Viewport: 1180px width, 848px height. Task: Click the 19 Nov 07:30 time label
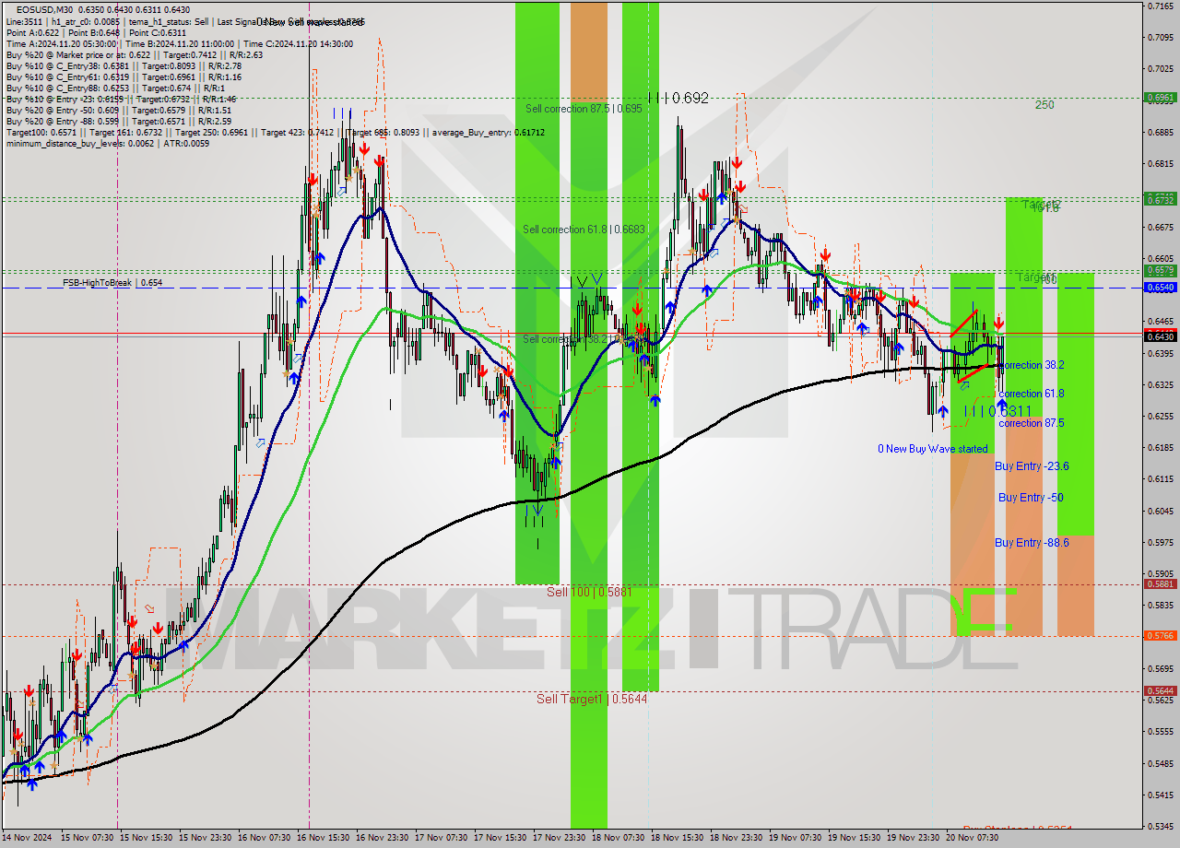(x=797, y=838)
